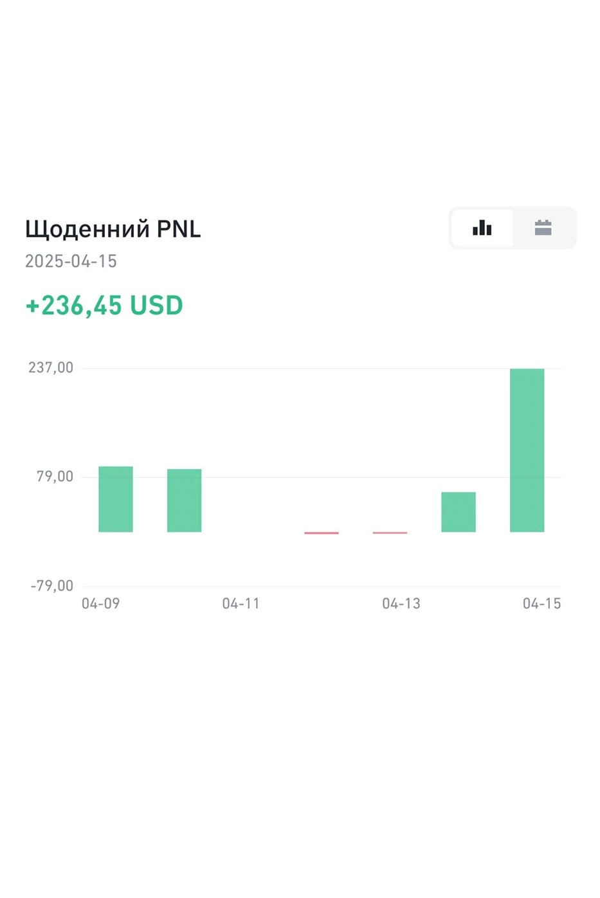
Task: Select the 04-09 green profit bar
Action: 116,499
